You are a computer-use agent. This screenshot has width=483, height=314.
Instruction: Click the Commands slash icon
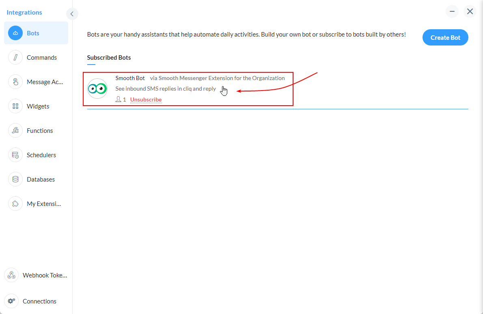15,57
